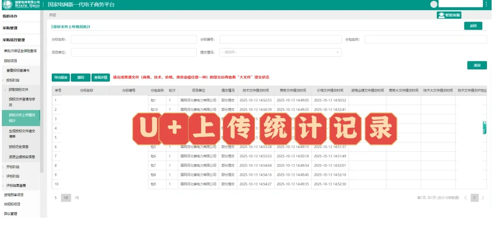Viewport: 493px width, 225px height.
Task: Click the 价格文件提交时间 column header
Action: click(330, 90)
